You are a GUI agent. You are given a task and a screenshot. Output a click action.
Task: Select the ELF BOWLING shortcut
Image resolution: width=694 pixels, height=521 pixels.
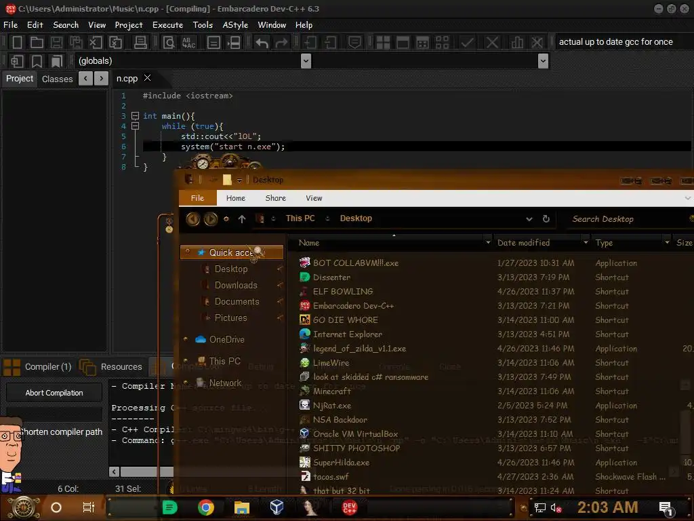click(342, 292)
